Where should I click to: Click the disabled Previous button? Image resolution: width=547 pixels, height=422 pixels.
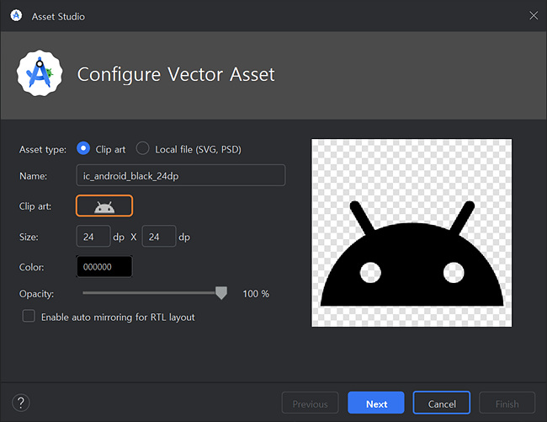click(x=311, y=403)
